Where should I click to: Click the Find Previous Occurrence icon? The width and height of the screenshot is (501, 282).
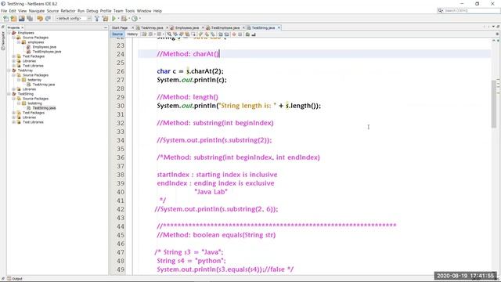(x=175, y=34)
